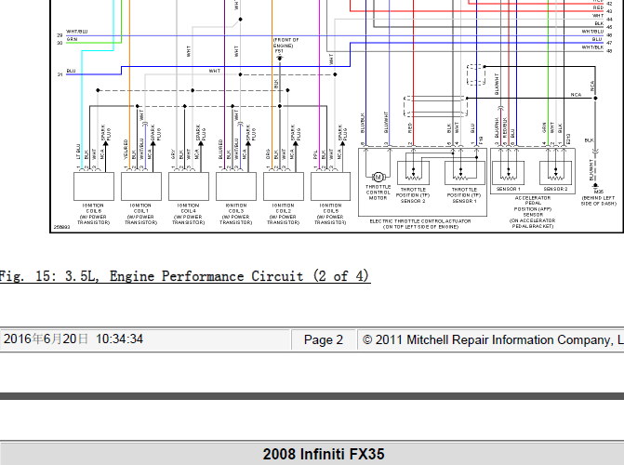Click the Ignition Coil 2 component box

tap(284, 186)
